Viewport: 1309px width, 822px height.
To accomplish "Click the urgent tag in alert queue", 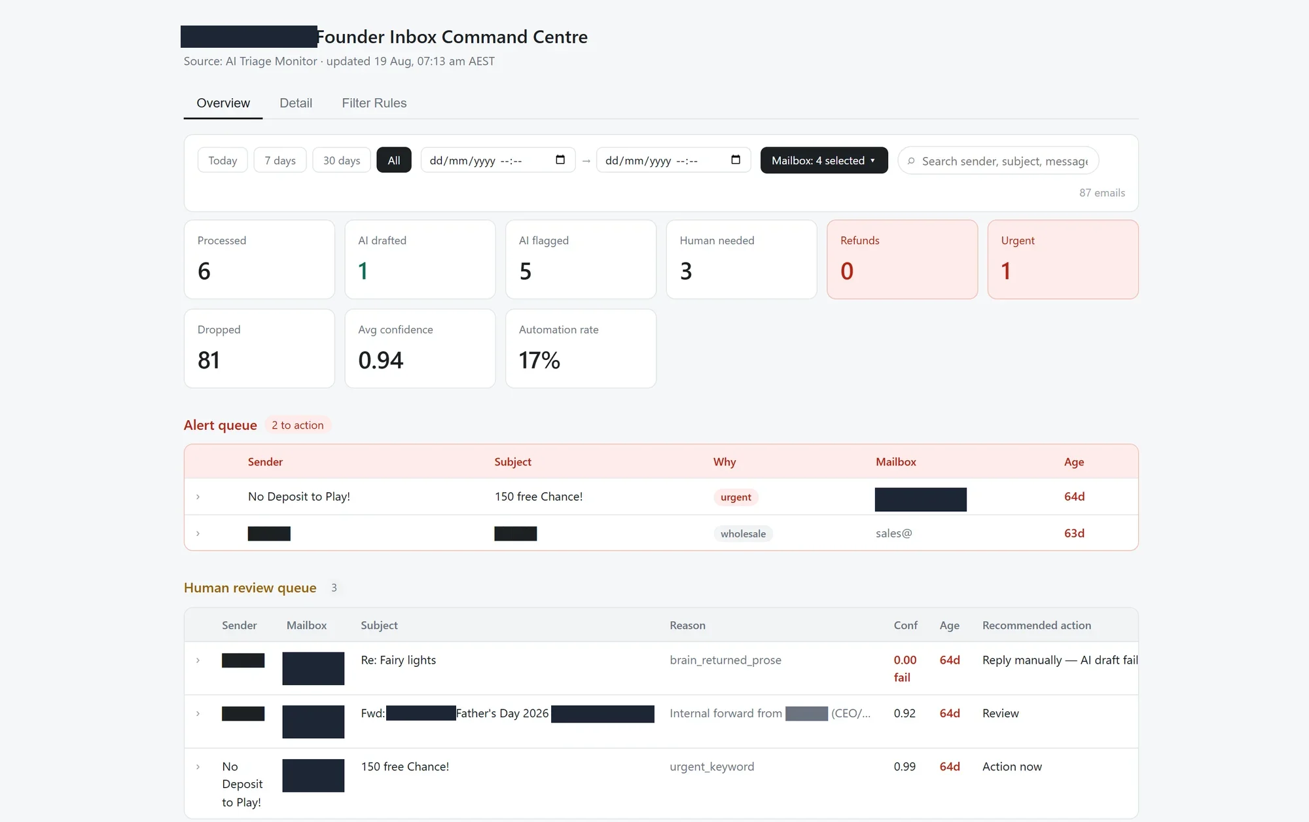I will tap(736, 497).
